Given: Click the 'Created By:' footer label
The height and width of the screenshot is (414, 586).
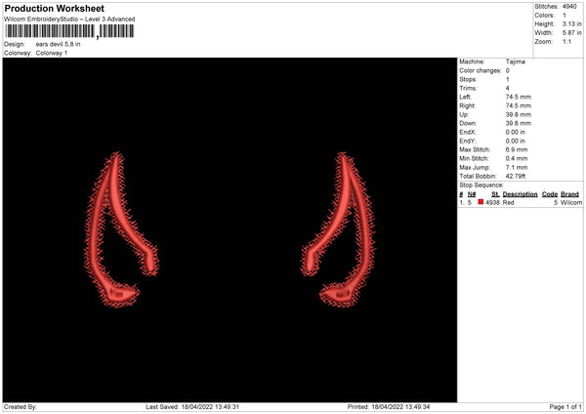Looking at the screenshot, I should tap(21, 407).
